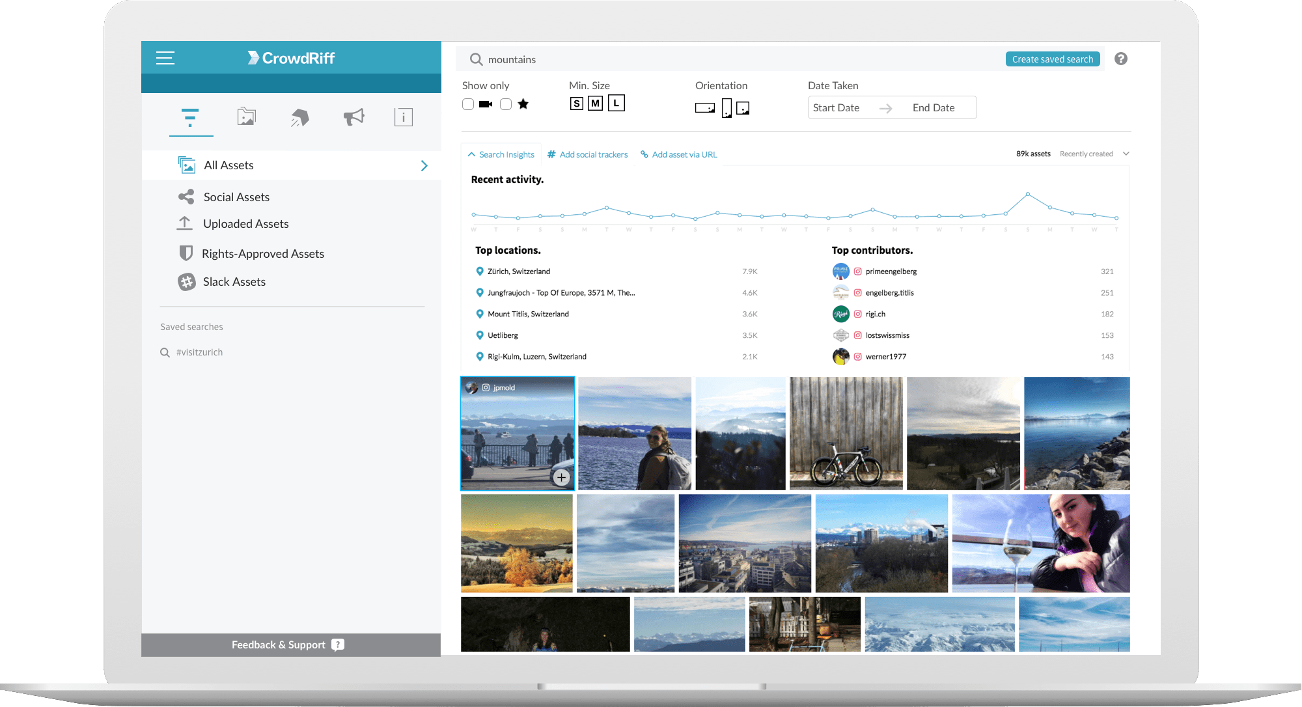
Task: Open Recently created sort dropdown
Action: [x=1094, y=154]
